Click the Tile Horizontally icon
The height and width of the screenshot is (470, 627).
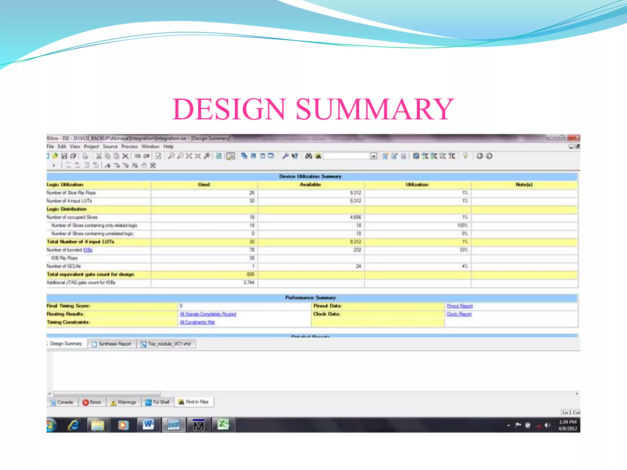click(253, 156)
